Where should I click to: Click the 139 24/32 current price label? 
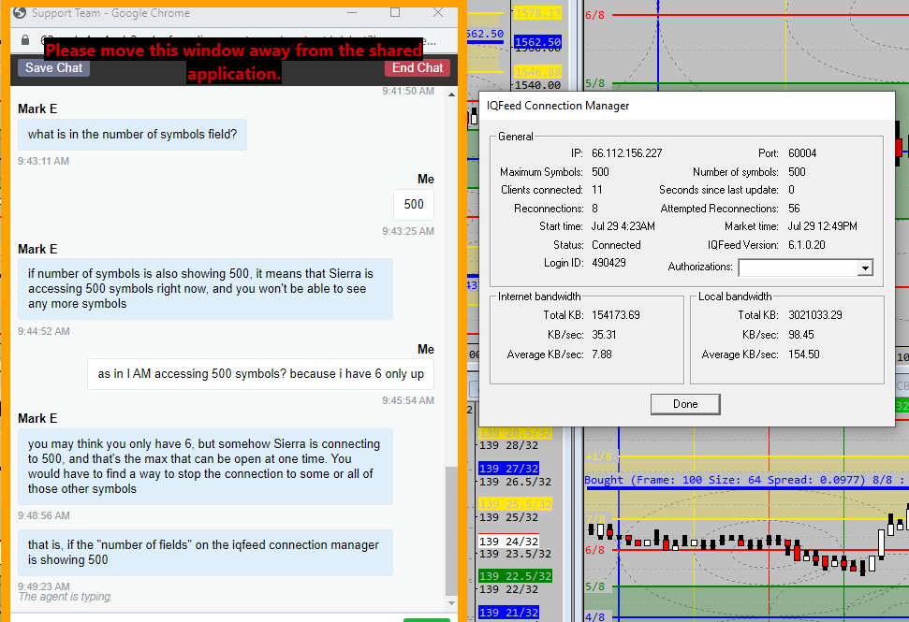(508, 541)
